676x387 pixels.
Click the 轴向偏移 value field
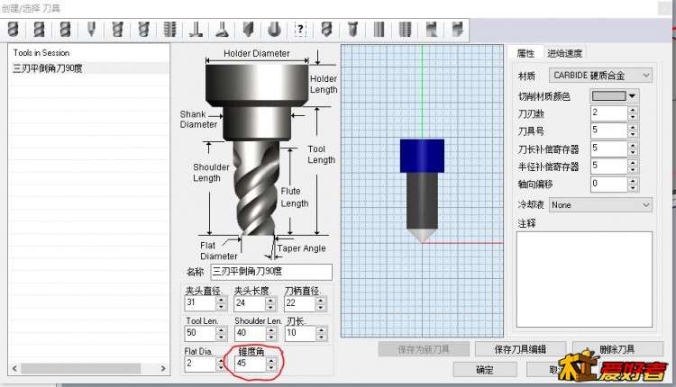608,184
